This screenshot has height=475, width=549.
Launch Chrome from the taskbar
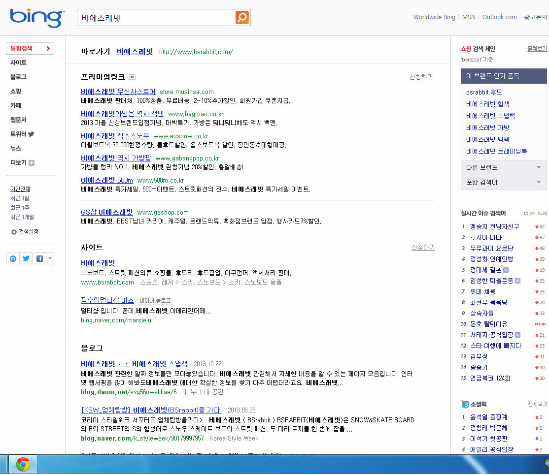point(23,465)
